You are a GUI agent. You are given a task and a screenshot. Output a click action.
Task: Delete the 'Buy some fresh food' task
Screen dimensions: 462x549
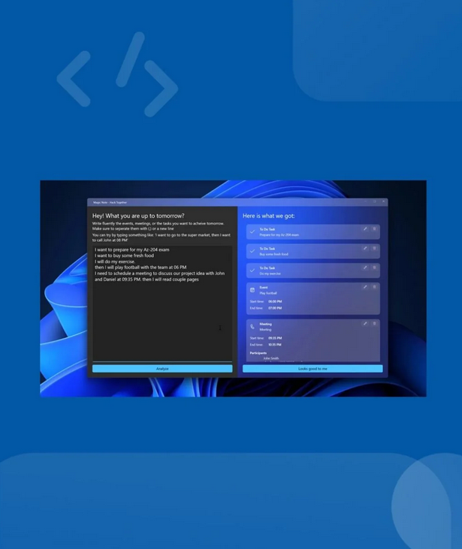pyautogui.click(x=374, y=249)
